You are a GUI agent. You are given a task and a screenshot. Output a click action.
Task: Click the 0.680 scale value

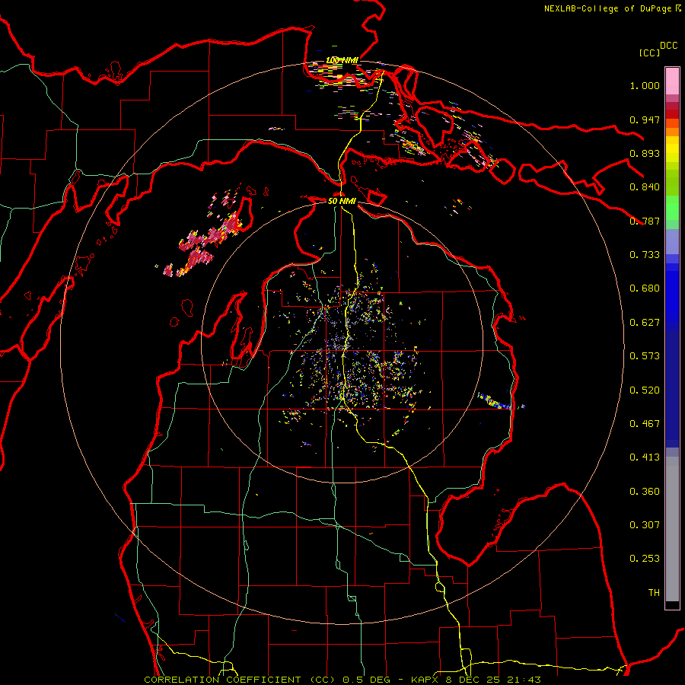645,288
